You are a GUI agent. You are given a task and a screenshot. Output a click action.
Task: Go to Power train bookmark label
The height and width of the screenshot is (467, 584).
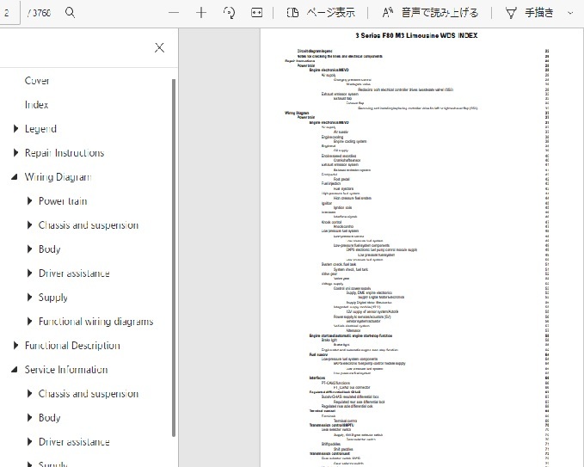tap(63, 201)
